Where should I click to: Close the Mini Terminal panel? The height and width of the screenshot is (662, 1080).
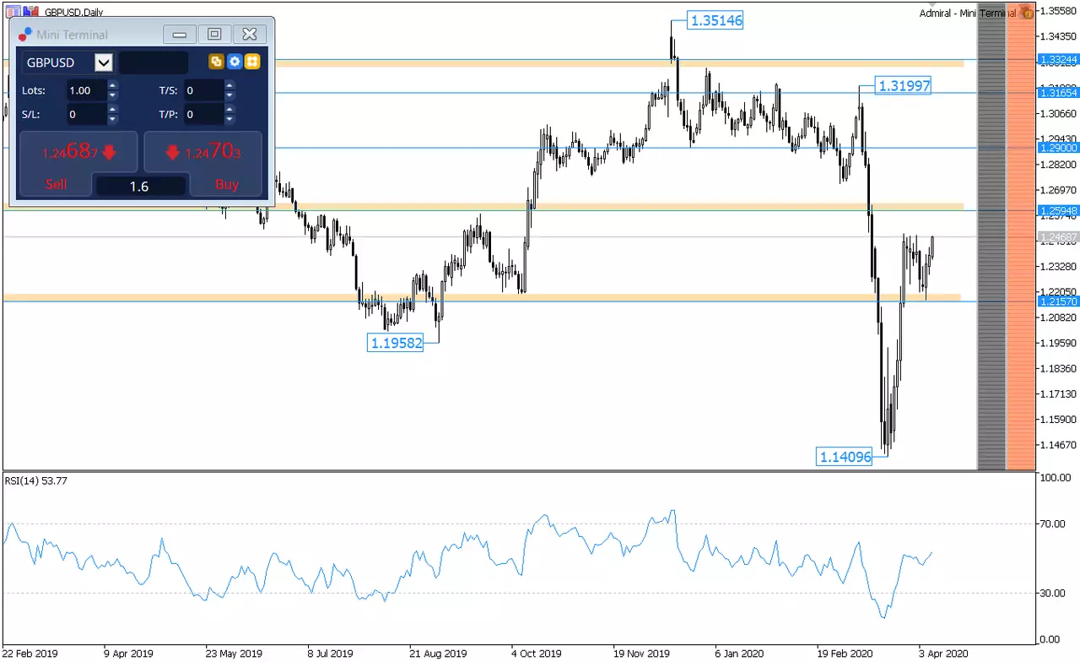250,35
